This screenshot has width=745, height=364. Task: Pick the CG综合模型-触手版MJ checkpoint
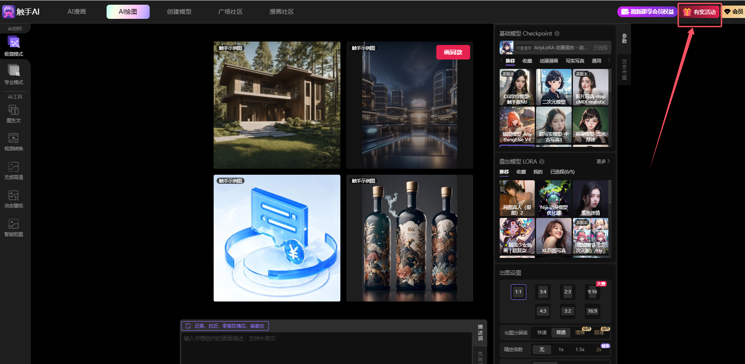pyautogui.click(x=517, y=87)
